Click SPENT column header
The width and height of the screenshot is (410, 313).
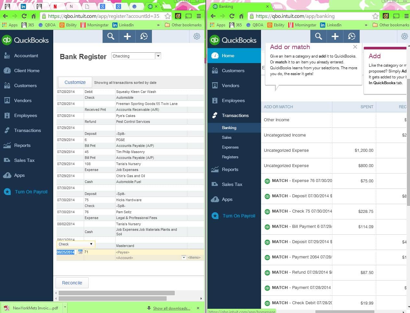click(367, 107)
